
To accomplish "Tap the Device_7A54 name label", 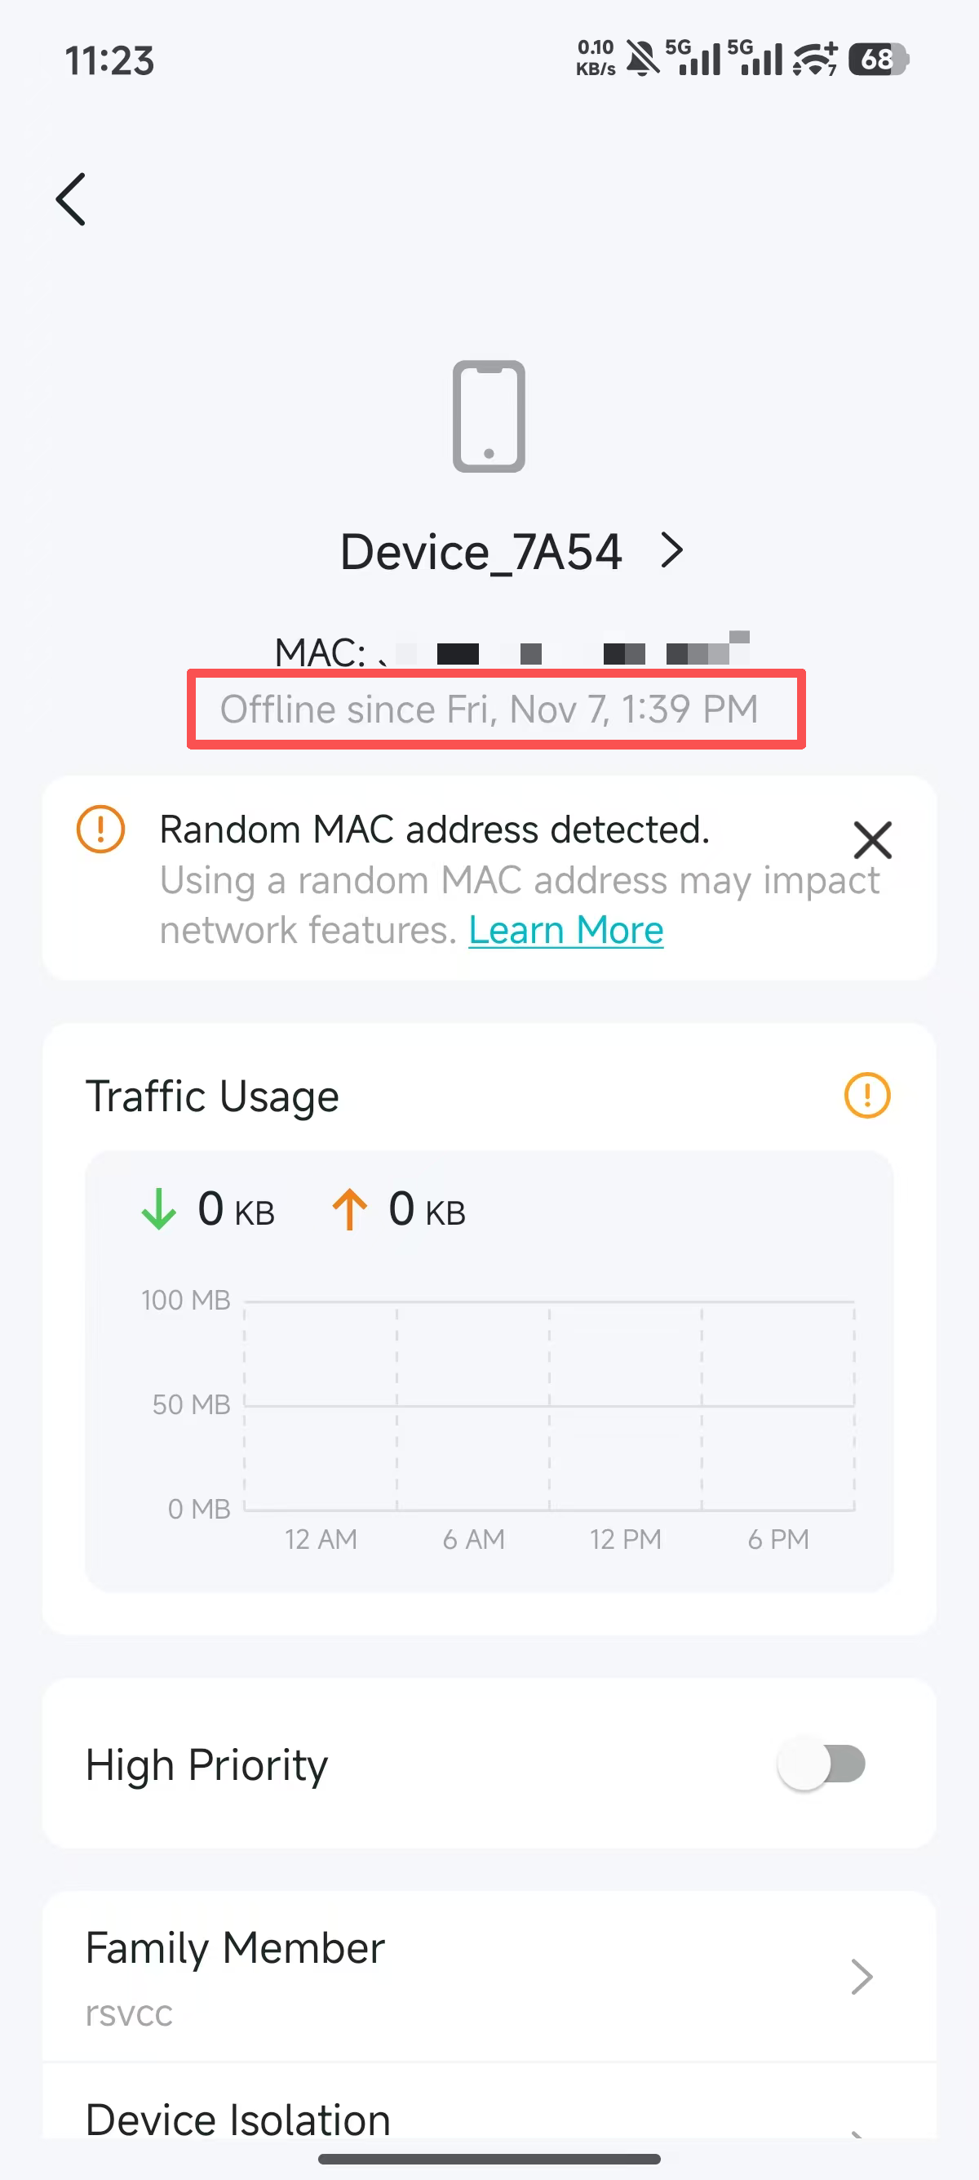I will coord(481,552).
